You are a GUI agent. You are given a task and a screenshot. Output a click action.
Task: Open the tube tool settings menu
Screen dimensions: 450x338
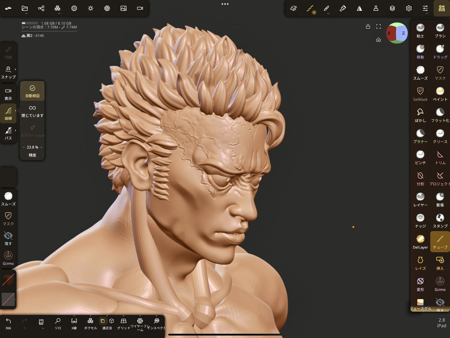tap(310, 8)
